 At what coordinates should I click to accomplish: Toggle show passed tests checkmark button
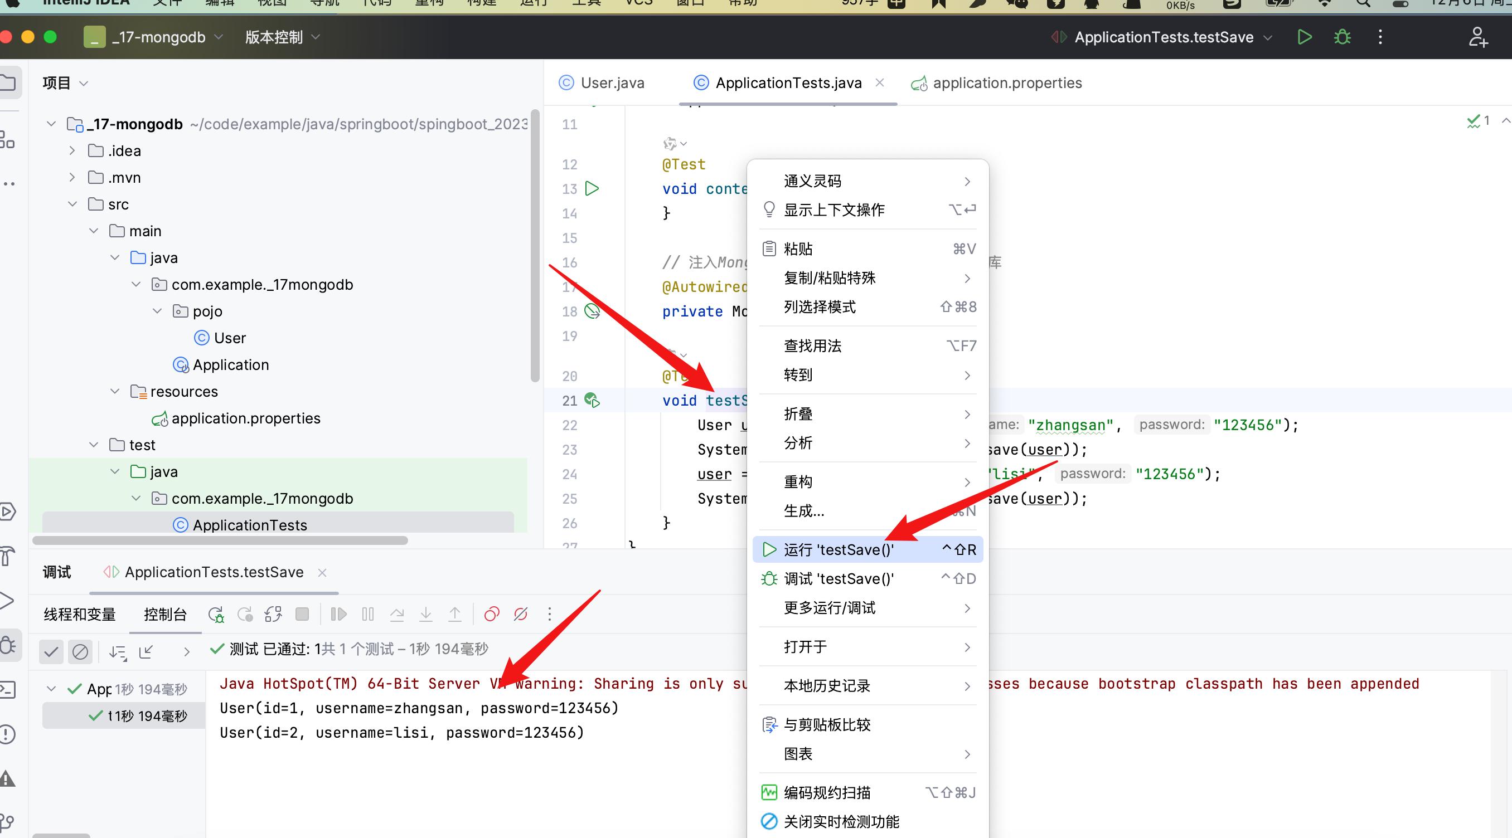point(51,651)
